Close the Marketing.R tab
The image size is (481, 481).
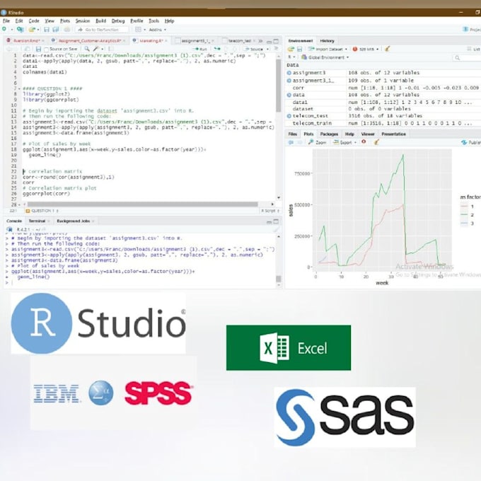pos(166,41)
